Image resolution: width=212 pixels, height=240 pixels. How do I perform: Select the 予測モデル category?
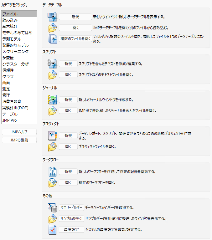(x=19, y=39)
